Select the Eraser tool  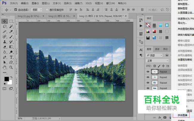pos(5,47)
